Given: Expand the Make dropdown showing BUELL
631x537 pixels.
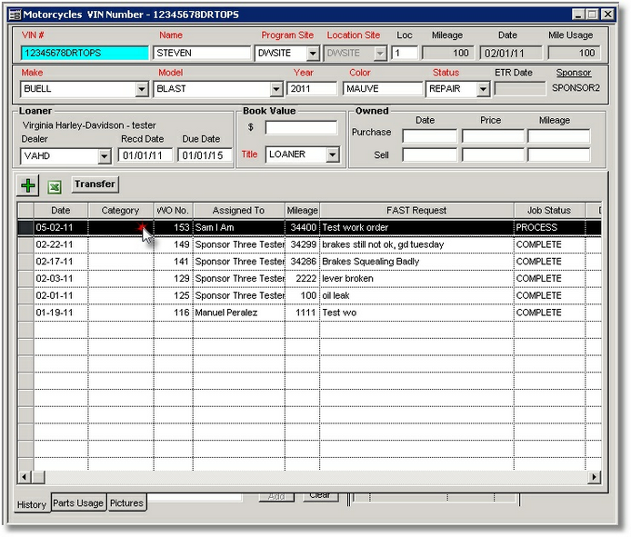Looking at the screenshot, I should [x=141, y=89].
